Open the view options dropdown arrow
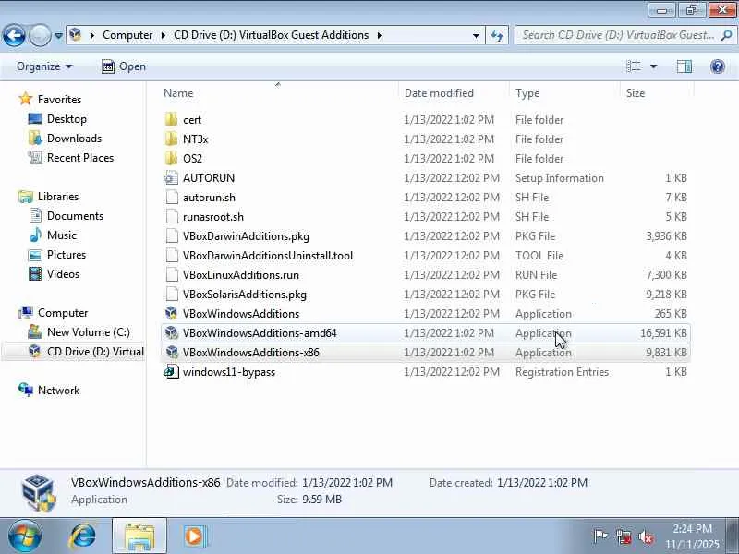 pos(654,66)
